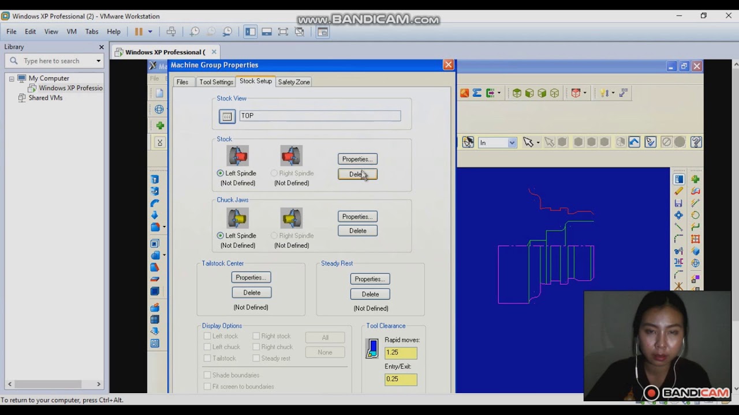Select Shared VMs in library tree
739x415 pixels.
(46, 98)
